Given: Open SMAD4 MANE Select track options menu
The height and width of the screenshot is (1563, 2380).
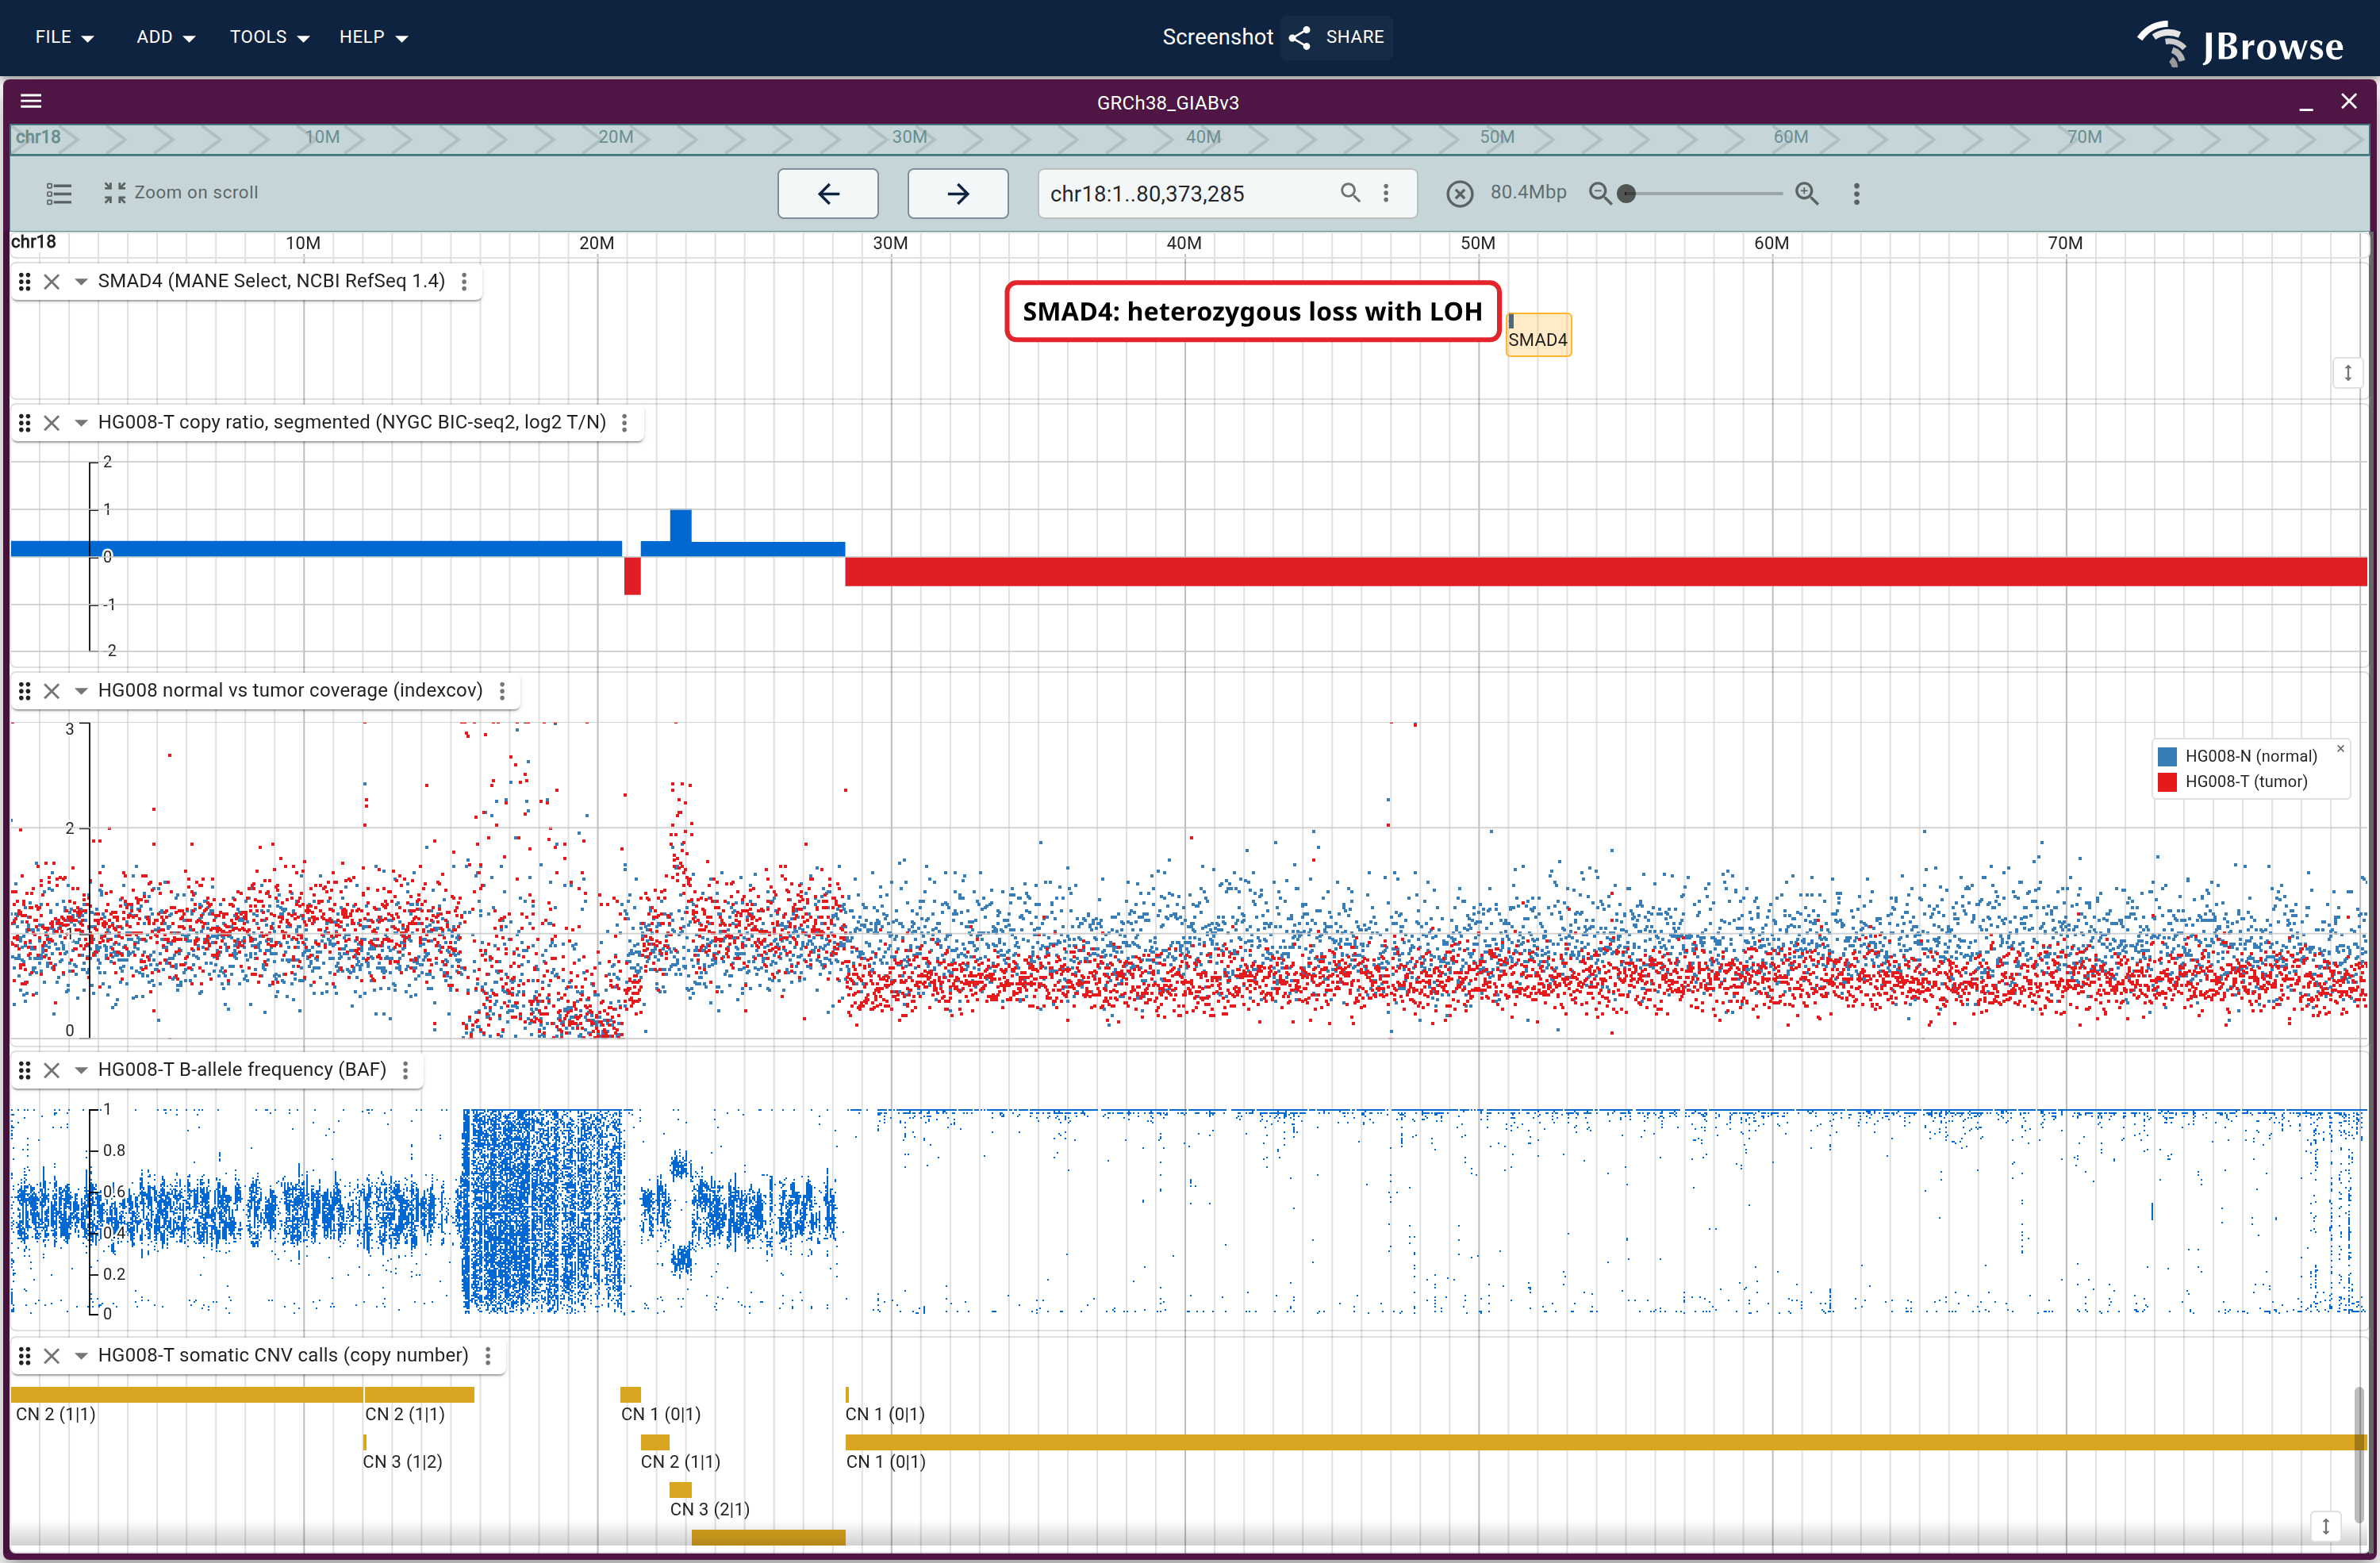Looking at the screenshot, I should click(x=464, y=282).
